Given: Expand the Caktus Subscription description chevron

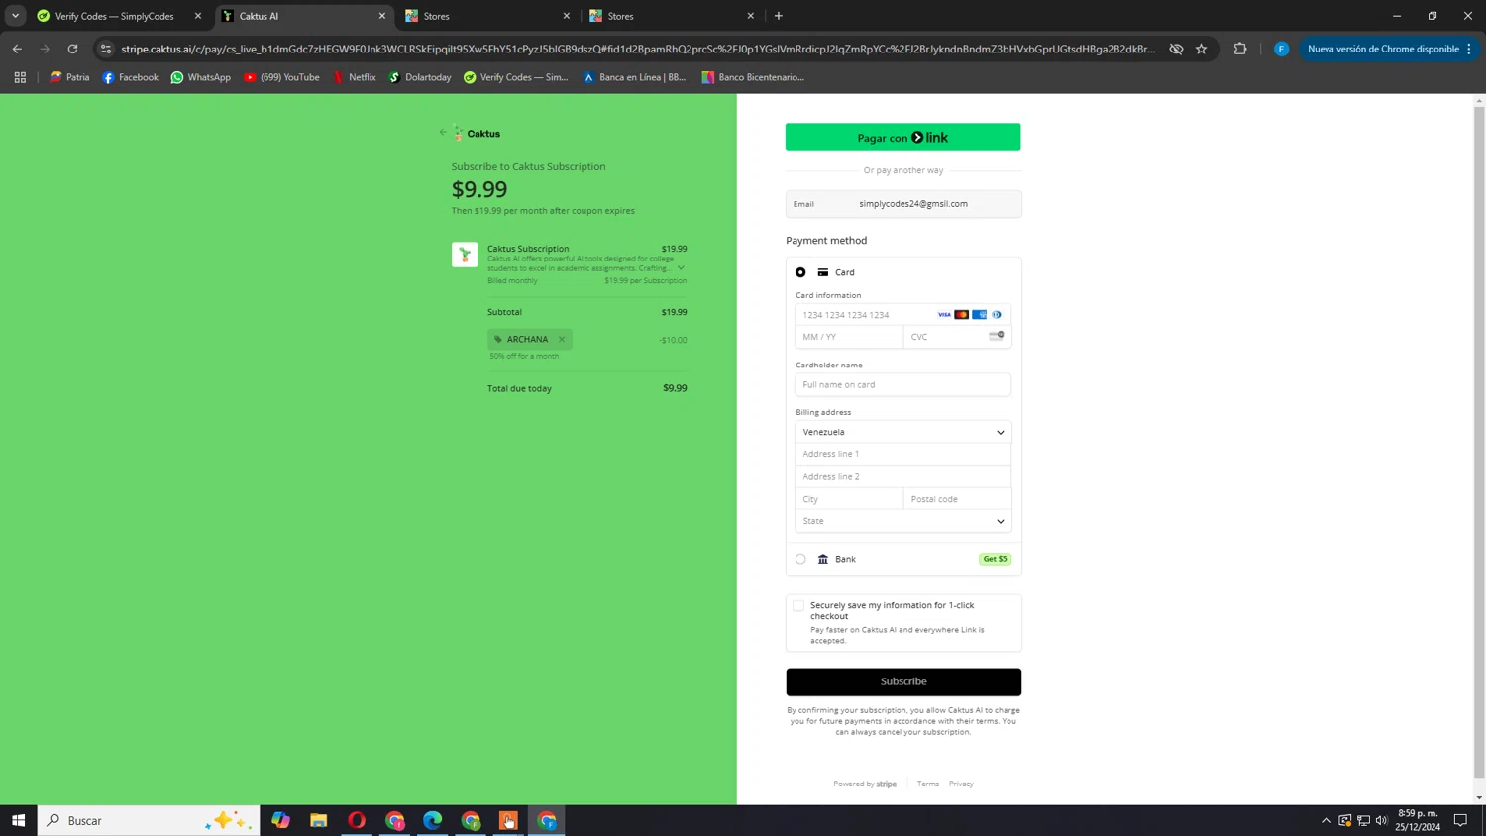Looking at the screenshot, I should [x=681, y=268].
